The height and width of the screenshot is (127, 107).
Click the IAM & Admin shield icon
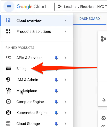(x=8, y=80)
